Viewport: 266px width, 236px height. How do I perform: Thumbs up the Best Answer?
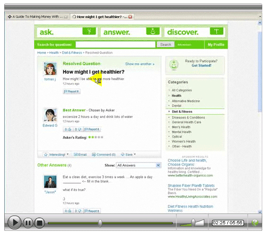coord(68,129)
